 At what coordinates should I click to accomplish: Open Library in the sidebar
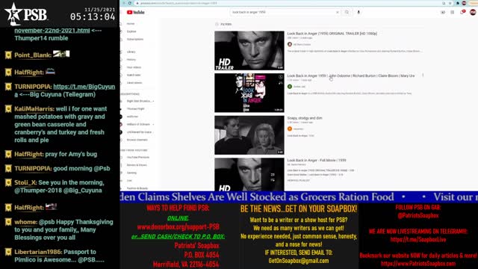[x=131, y=52]
